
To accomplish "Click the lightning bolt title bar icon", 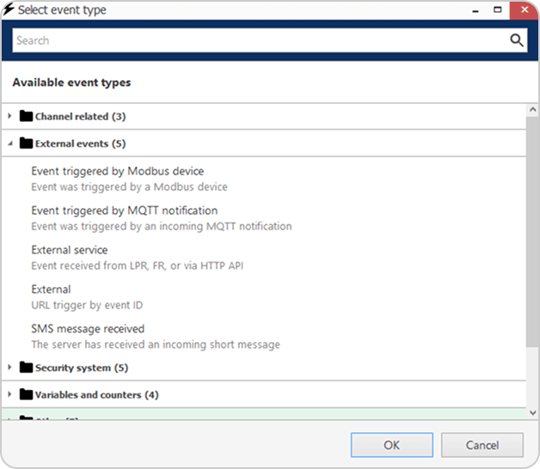I will click(9, 10).
